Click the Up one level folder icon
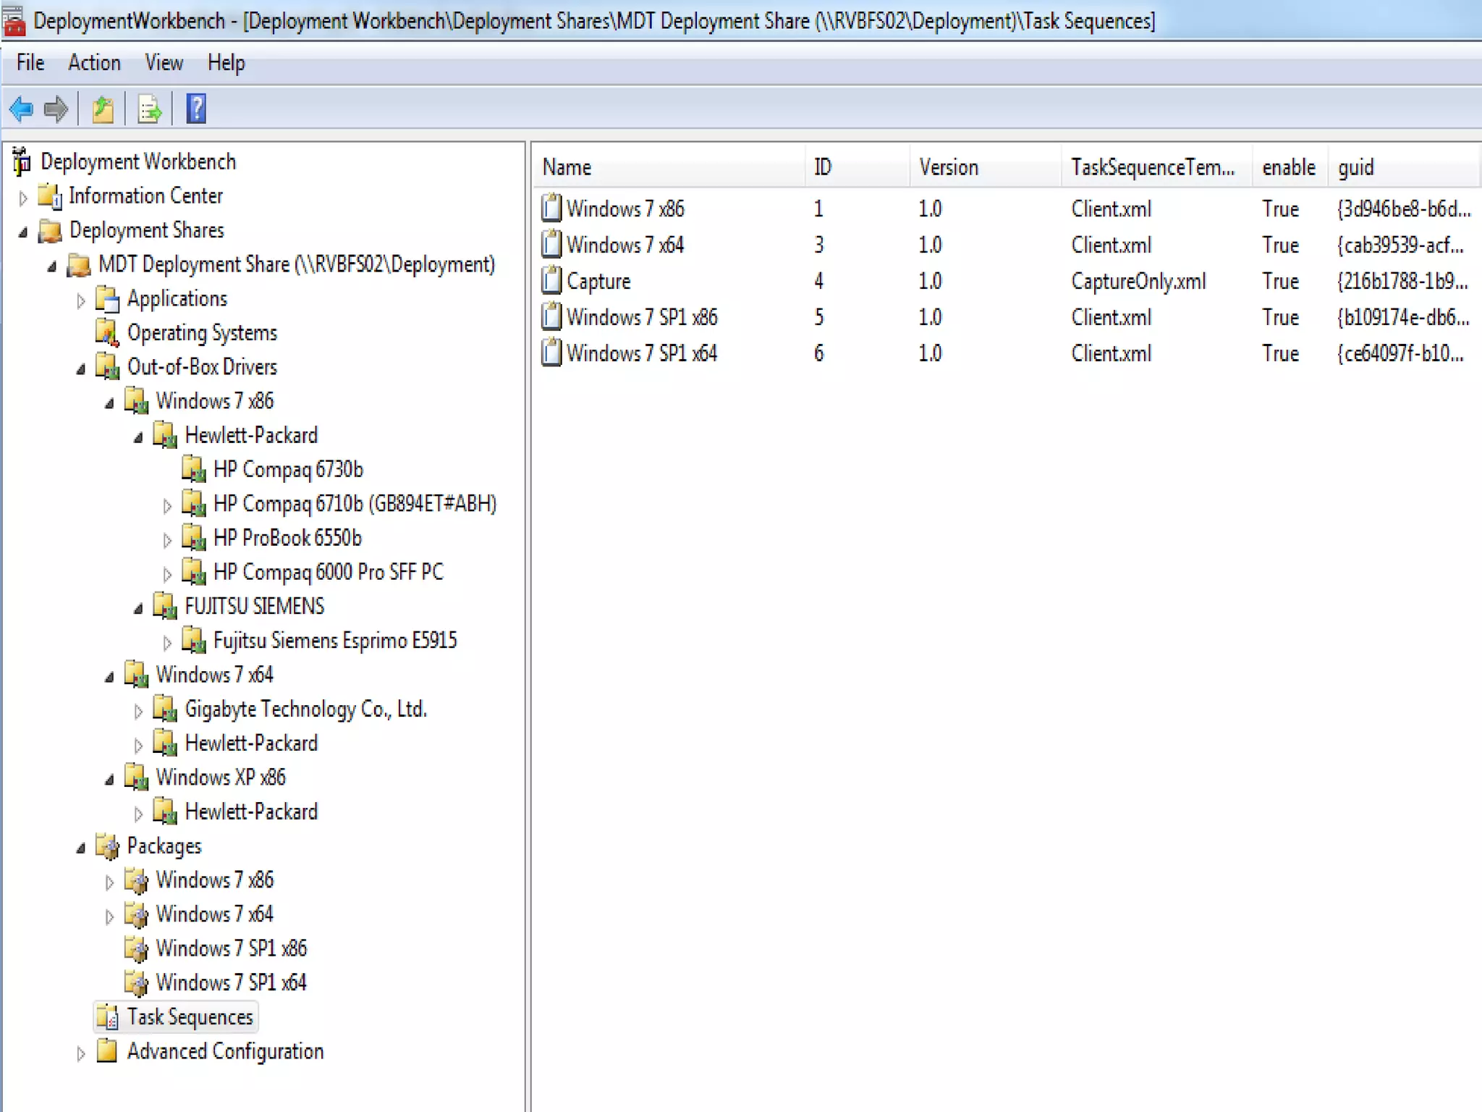This screenshot has height=1112, width=1482. pyautogui.click(x=103, y=109)
